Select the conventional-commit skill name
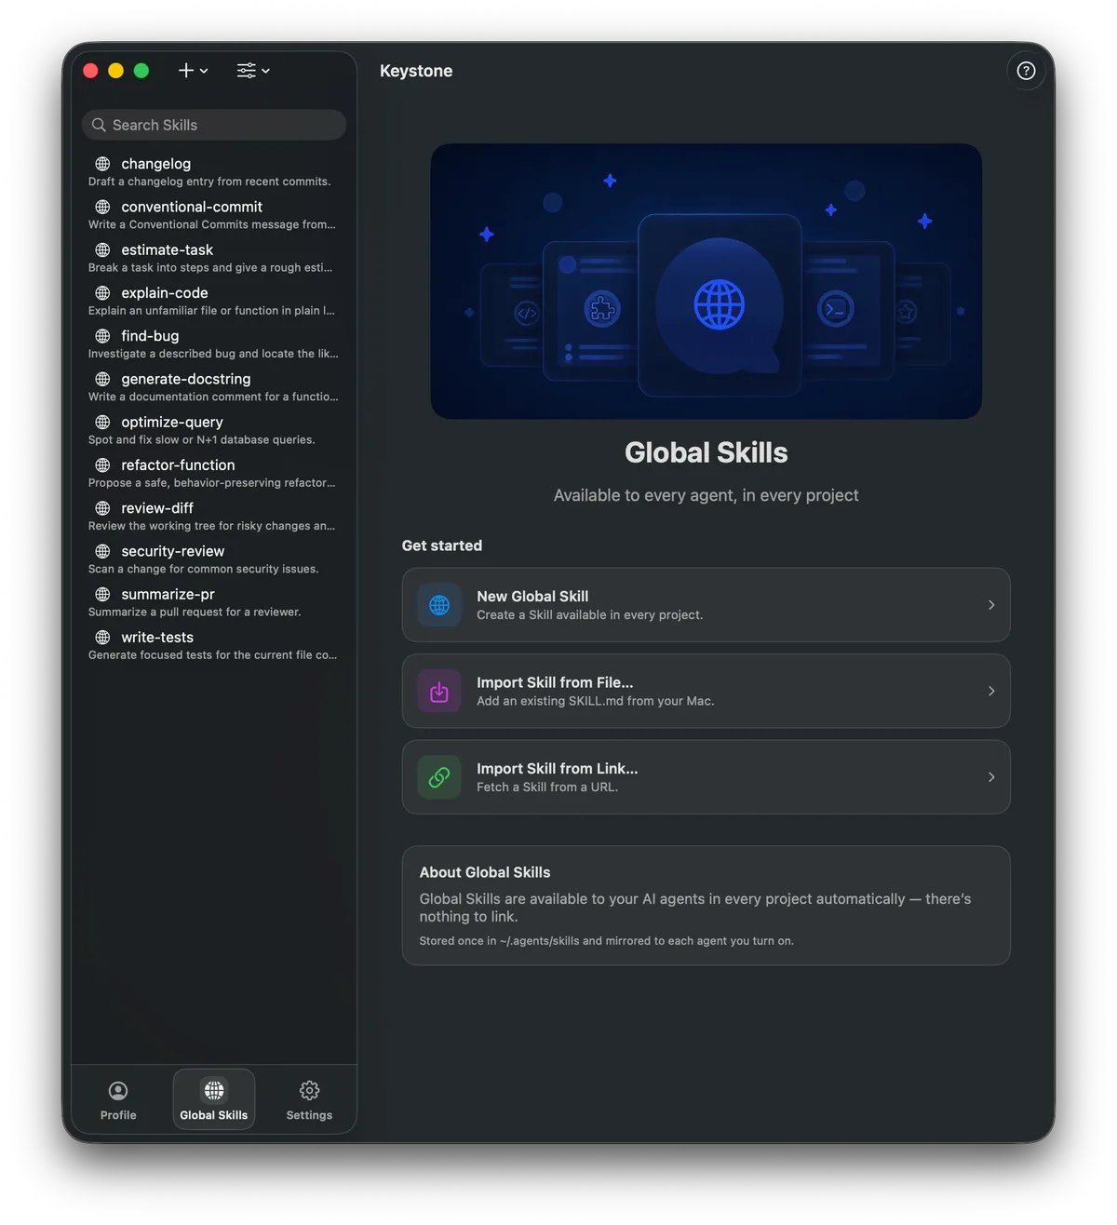Viewport: 1117px width, 1225px height. [x=192, y=207]
